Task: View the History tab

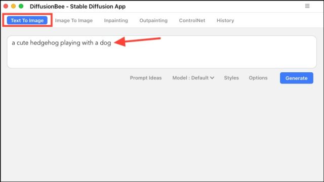Action: pyautogui.click(x=225, y=20)
